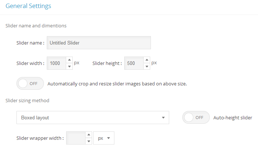Increase slider height with the up arrow
This screenshot has height=150, width=258.
pos(147,60)
